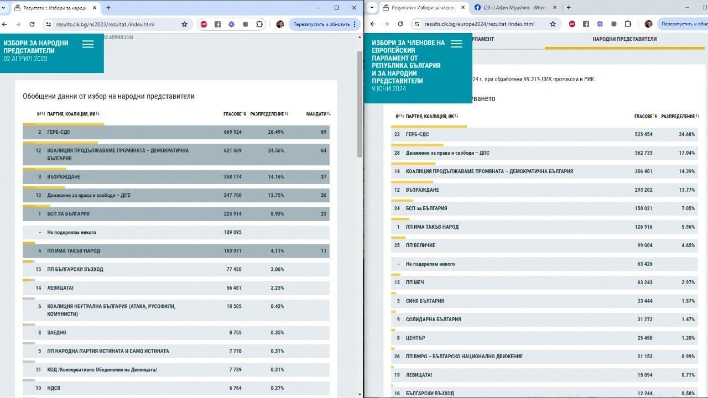Select the НАРОДНИ ПРЕДСТАВИТЕЛИ tab
This screenshot has width=708, height=398.
coord(624,39)
